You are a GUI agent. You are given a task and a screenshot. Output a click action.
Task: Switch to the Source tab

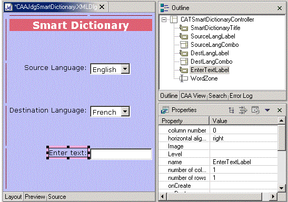coord(57,197)
